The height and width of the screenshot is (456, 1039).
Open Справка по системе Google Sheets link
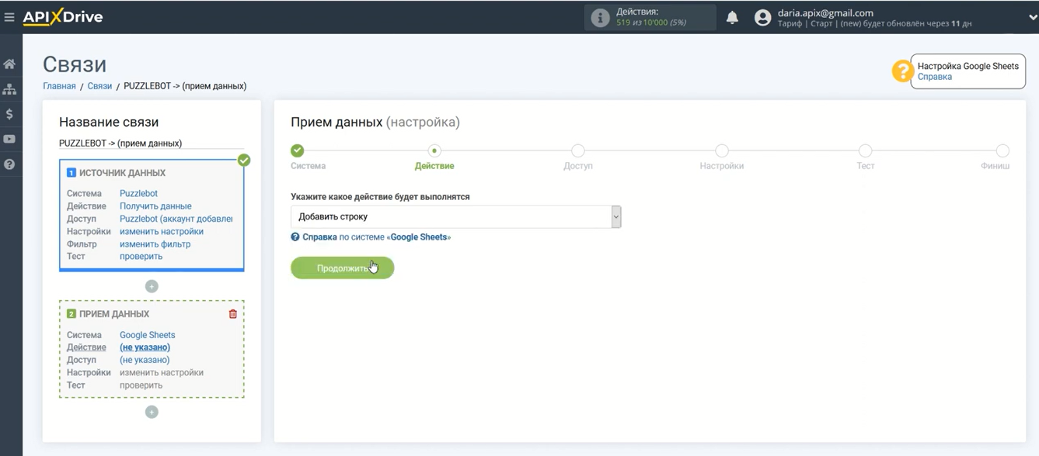point(376,237)
